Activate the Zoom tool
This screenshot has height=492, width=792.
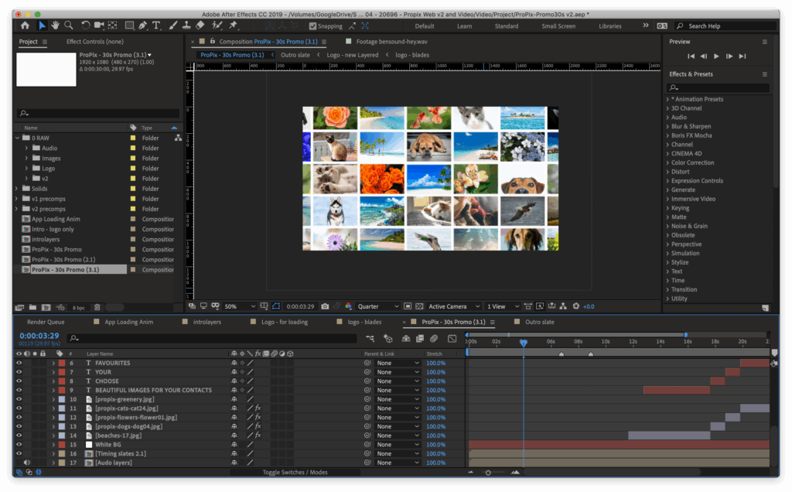coord(69,26)
